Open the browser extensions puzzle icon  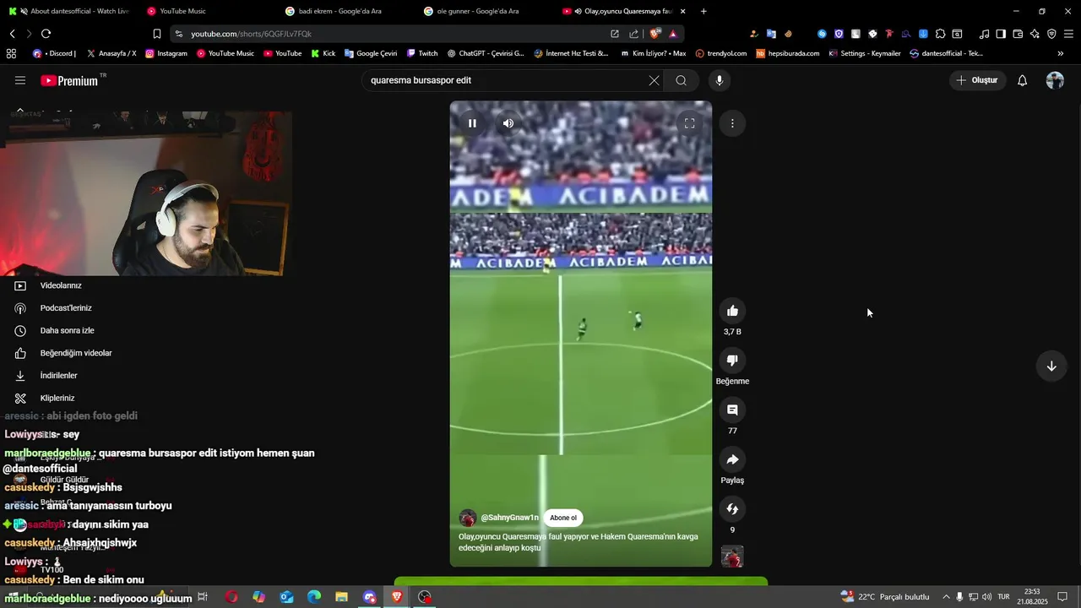point(940,34)
